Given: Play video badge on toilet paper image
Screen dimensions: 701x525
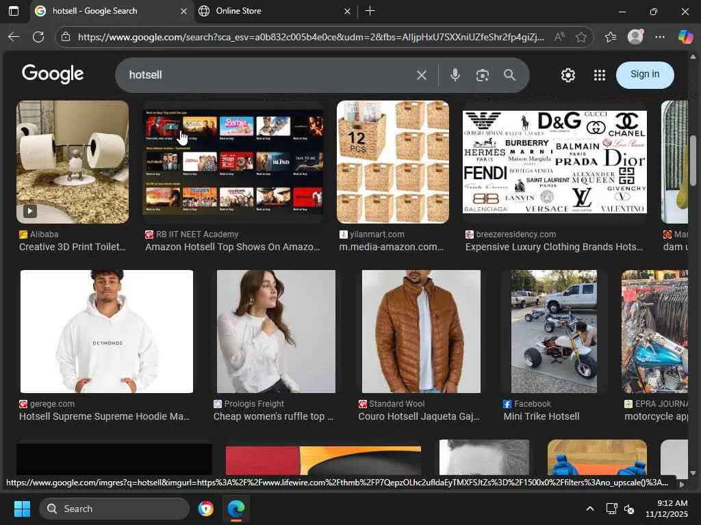Looking at the screenshot, I should 30,211.
